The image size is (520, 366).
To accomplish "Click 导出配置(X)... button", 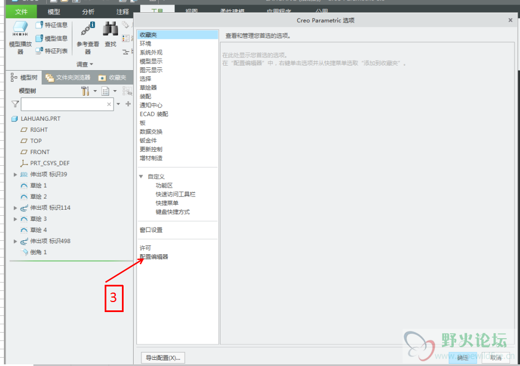I will click(x=163, y=358).
